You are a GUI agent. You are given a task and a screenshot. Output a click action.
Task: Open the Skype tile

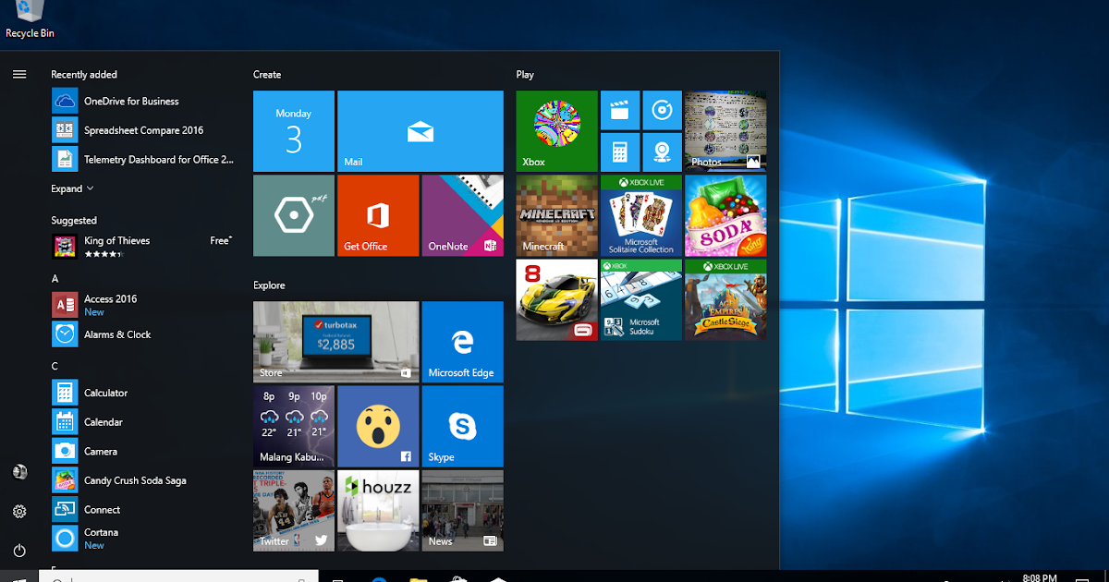click(x=462, y=426)
